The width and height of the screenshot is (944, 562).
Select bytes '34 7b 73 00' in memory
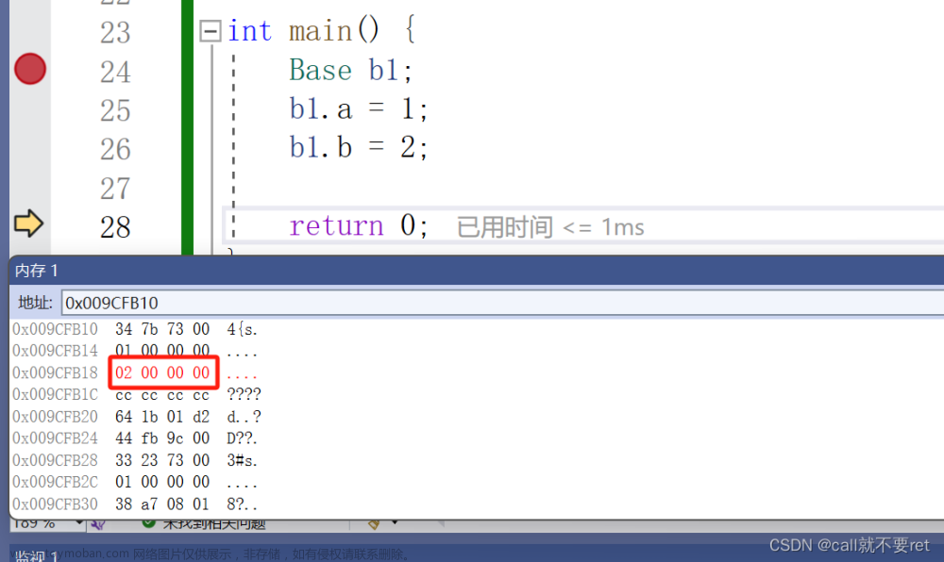pyautogui.click(x=162, y=329)
